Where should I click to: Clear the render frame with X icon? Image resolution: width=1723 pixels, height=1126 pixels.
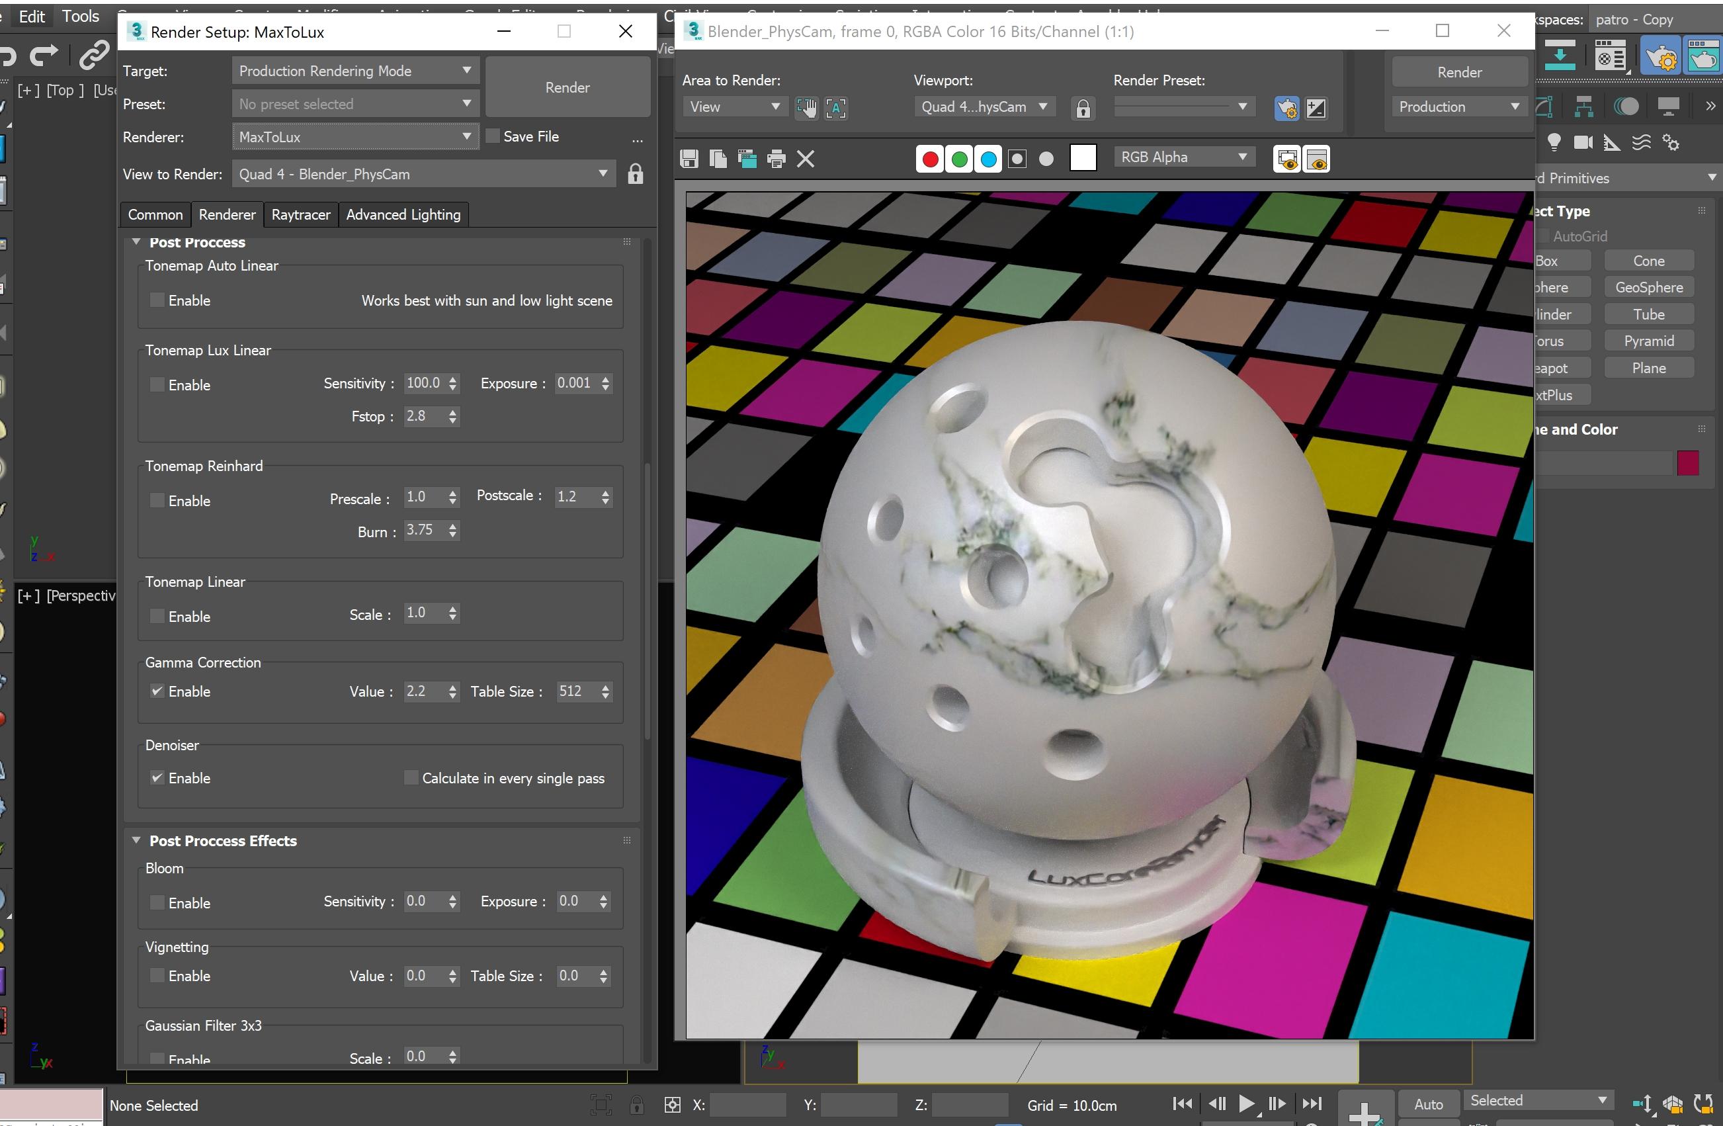click(x=806, y=159)
